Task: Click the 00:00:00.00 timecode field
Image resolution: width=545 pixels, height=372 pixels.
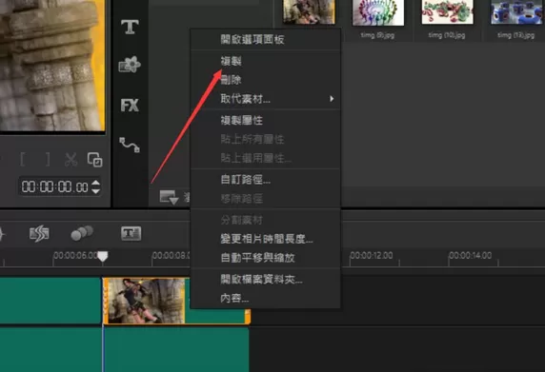Action: pyautogui.click(x=55, y=187)
